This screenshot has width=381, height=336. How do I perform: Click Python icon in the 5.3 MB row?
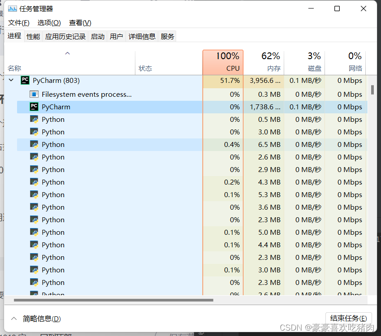34,194
